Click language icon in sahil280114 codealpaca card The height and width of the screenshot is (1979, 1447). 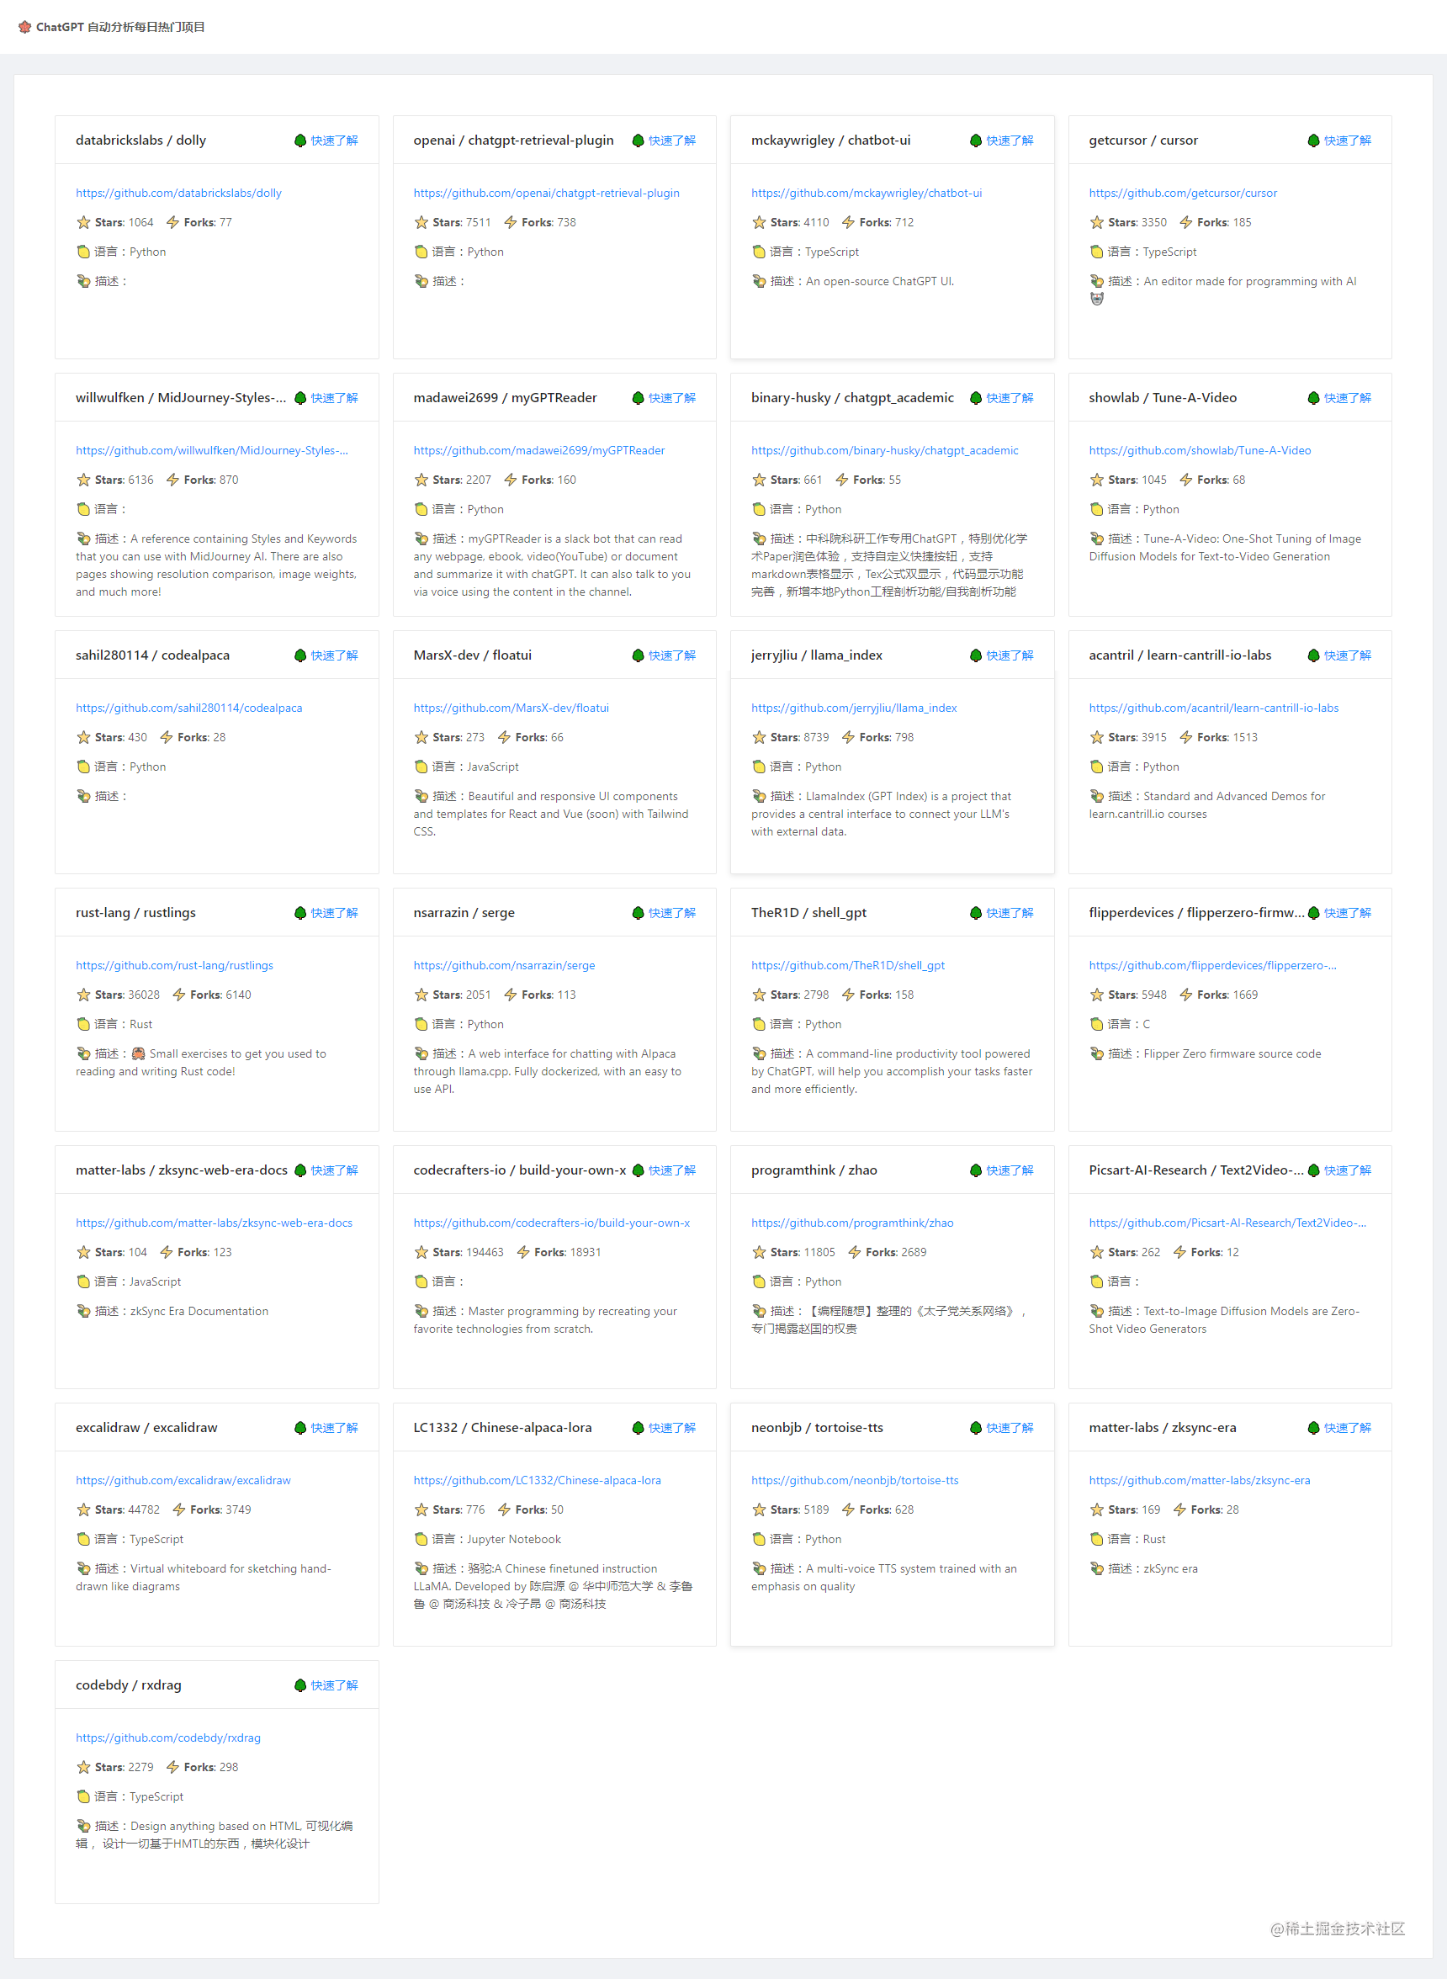83,767
